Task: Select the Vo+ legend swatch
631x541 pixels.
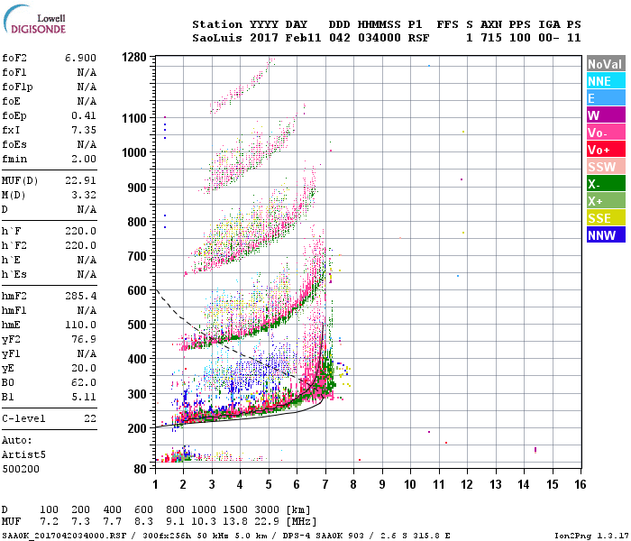Action: [x=606, y=150]
